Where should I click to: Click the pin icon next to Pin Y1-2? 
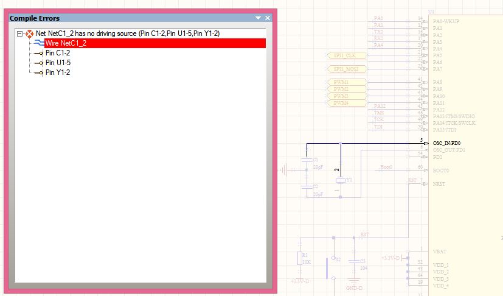pos(39,73)
